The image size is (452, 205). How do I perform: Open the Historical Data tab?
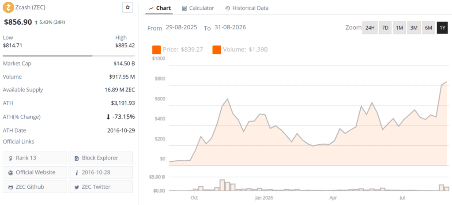[247, 8]
